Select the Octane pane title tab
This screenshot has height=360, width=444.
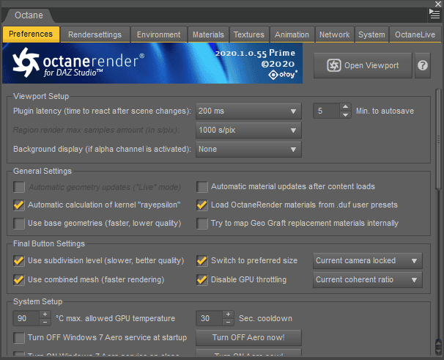tap(29, 15)
